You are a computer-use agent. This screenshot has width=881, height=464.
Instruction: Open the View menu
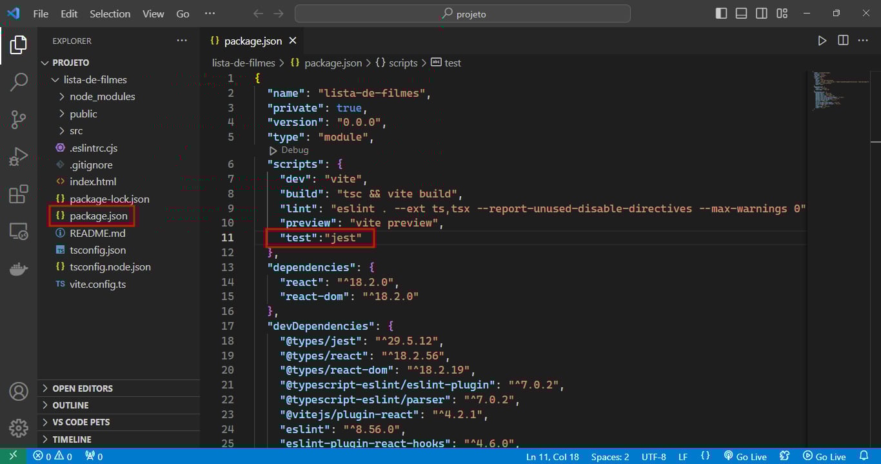[153, 14]
